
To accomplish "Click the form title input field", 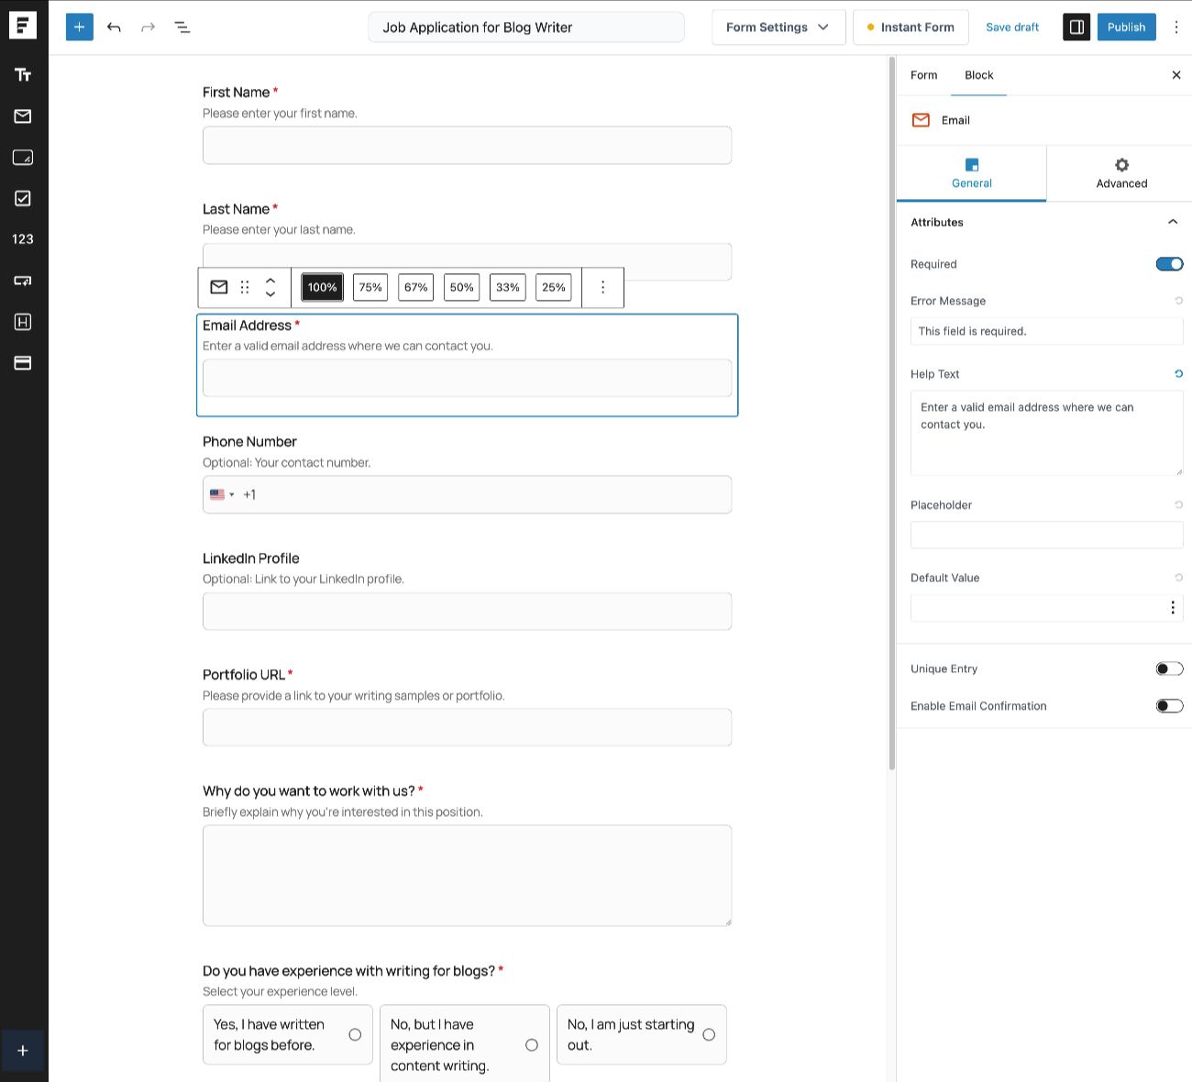I will point(526,27).
